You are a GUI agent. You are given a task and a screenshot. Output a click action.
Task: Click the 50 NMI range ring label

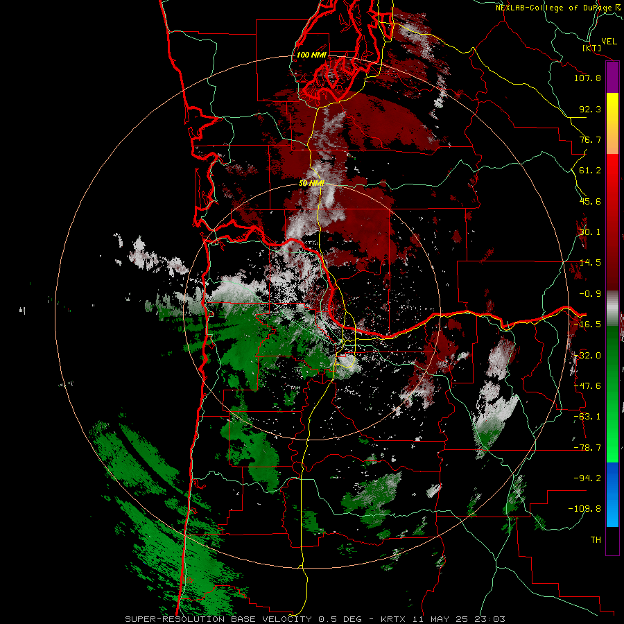311,184
